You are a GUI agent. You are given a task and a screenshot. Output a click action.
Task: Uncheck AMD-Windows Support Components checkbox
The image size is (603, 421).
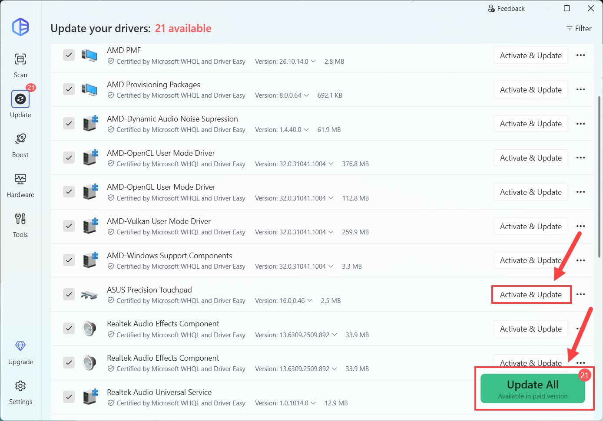[x=69, y=260]
